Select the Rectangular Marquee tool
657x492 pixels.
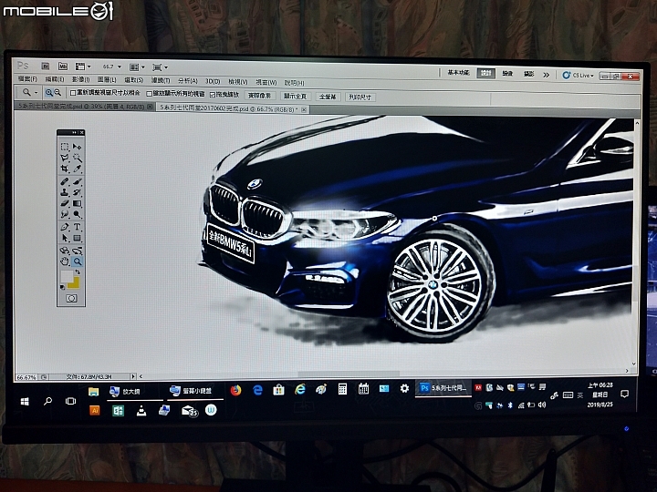click(65, 147)
